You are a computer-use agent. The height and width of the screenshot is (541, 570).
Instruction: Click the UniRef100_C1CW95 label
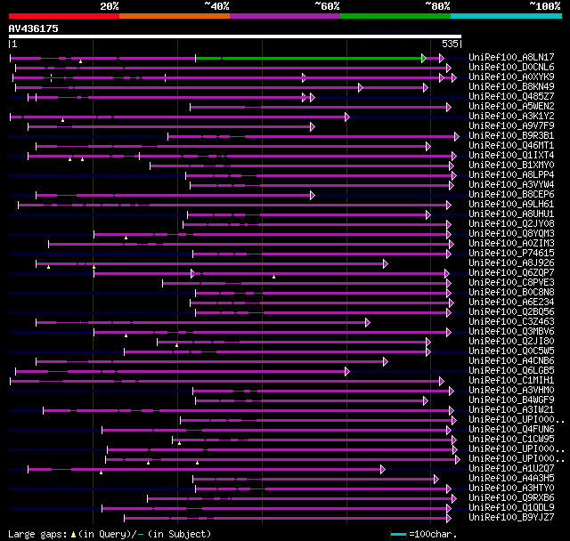coord(511,440)
